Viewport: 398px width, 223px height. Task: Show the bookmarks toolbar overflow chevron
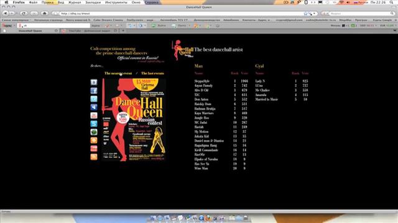tap(396, 20)
